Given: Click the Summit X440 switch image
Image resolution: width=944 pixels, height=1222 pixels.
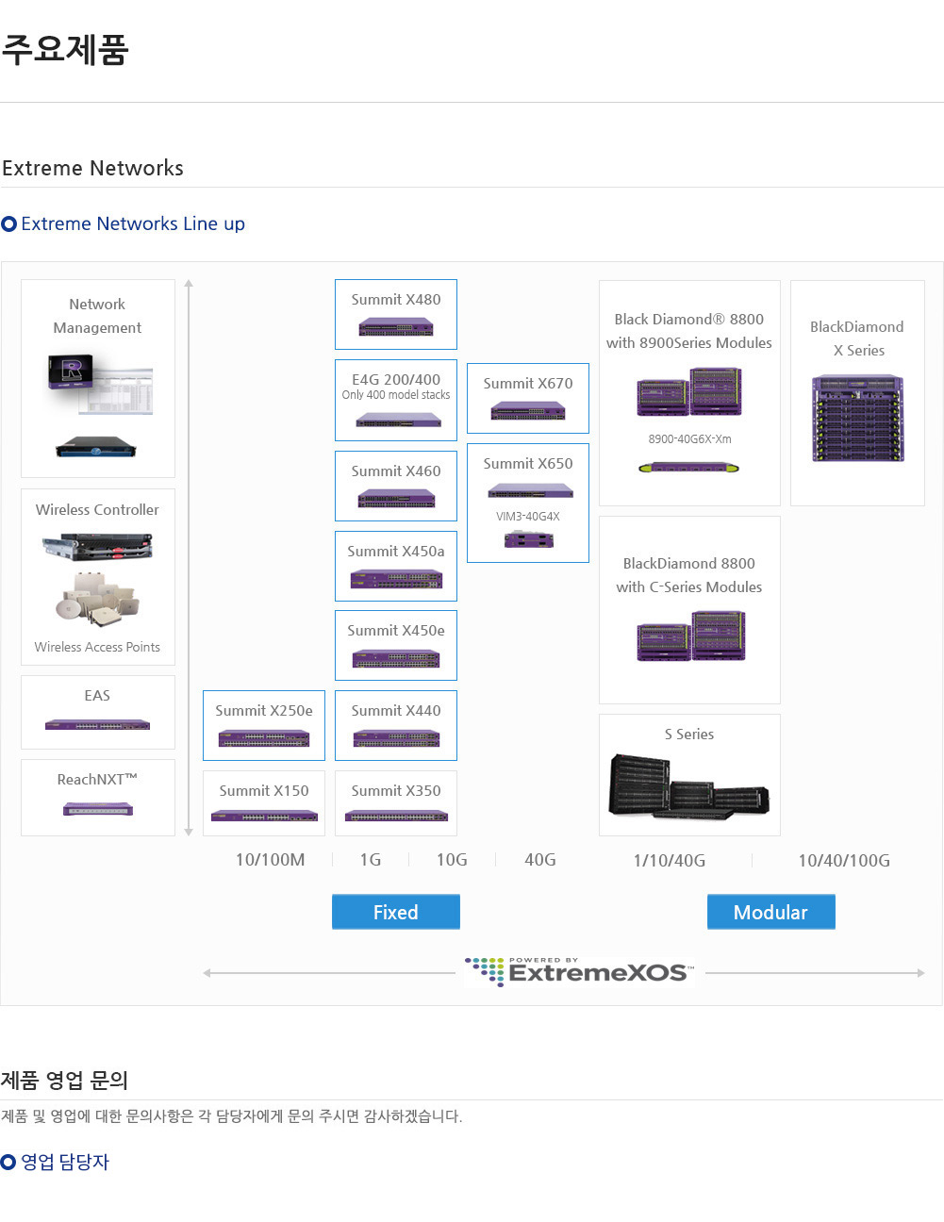Looking at the screenshot, I should pos(396,738).
